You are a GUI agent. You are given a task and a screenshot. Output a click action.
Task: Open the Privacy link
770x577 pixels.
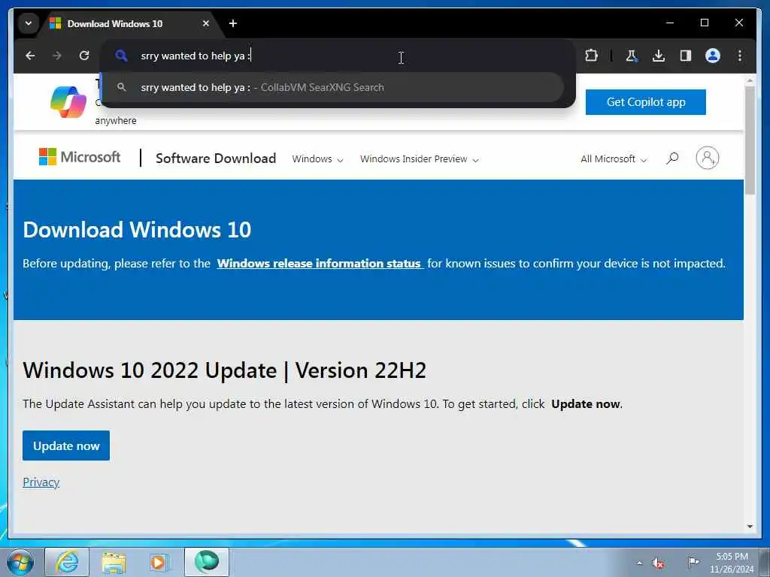pos(41,482)
